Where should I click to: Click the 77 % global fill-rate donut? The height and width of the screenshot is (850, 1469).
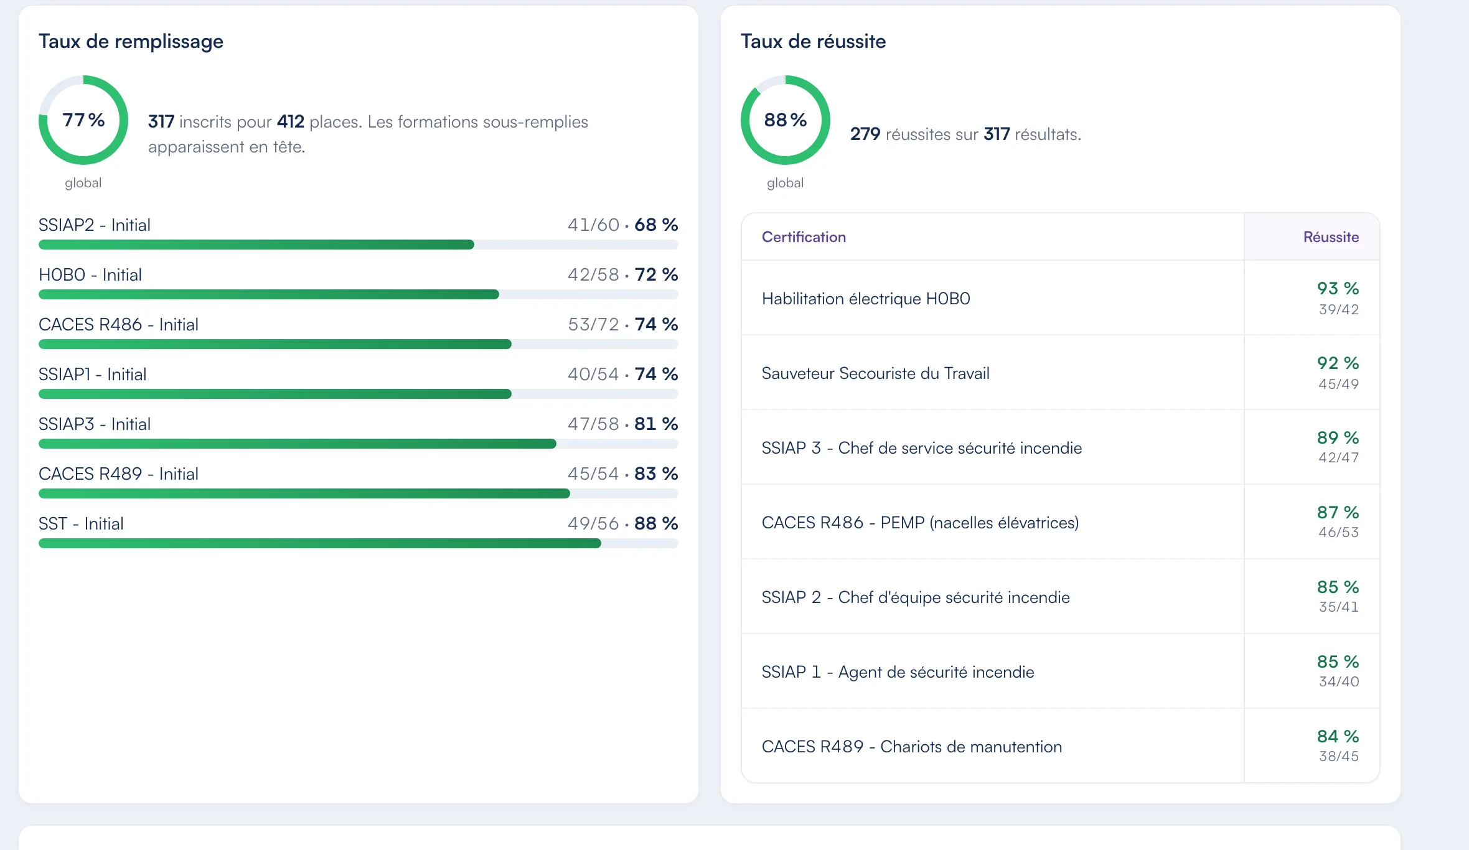click(x=83, y=120)
